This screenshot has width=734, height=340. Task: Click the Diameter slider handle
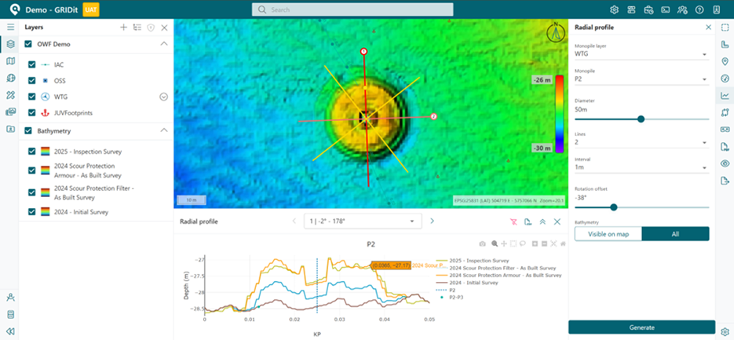pyautogui.click(x=641, y=119)
